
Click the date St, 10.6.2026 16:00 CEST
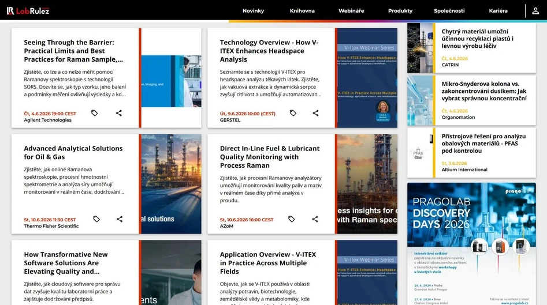[247, 220]
